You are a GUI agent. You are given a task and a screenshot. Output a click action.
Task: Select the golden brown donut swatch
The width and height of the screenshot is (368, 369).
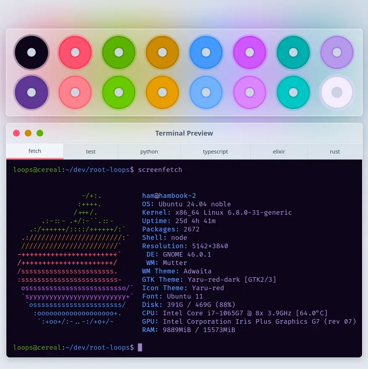[162, 52]
